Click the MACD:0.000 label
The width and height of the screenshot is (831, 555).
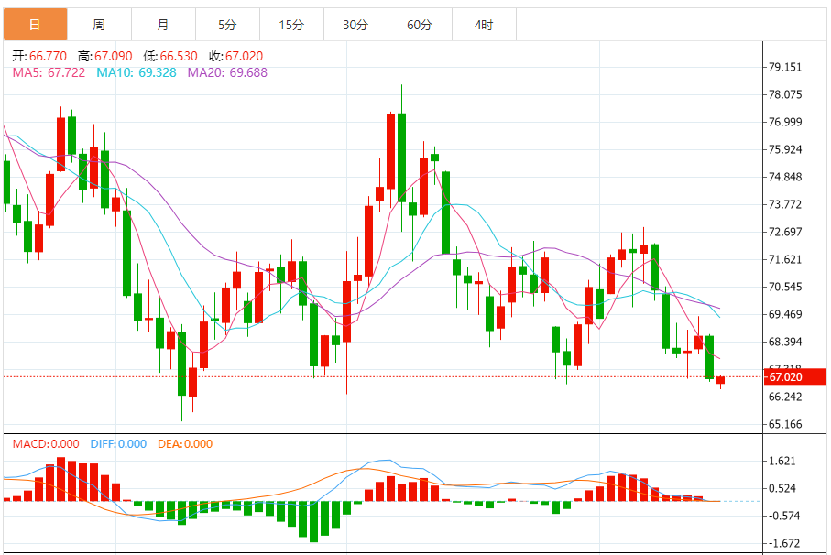(46, 444)
